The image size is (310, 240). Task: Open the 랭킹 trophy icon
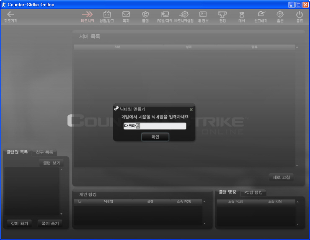click(222, 17)
